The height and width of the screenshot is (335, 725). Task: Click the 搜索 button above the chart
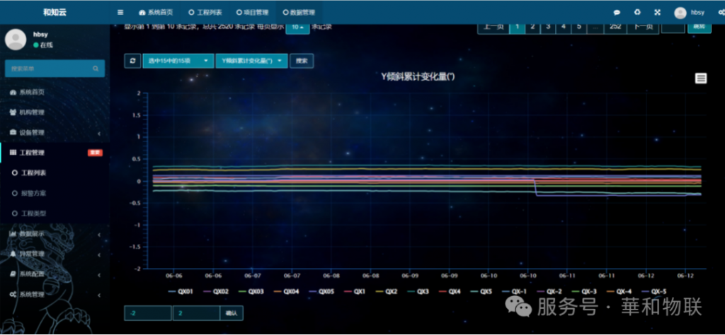click(x=302, y=61)
